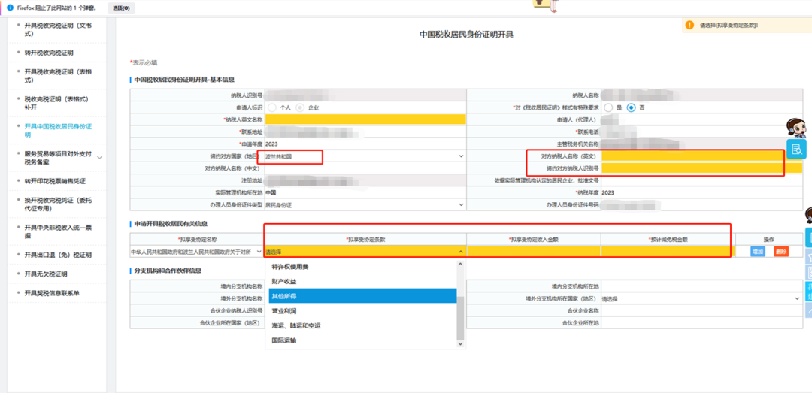Image resolution: width=812 pixels, height=393 pixels.
Task: Click the 纳税年度 field showing 2023
Action: click(x=701, y=192)
